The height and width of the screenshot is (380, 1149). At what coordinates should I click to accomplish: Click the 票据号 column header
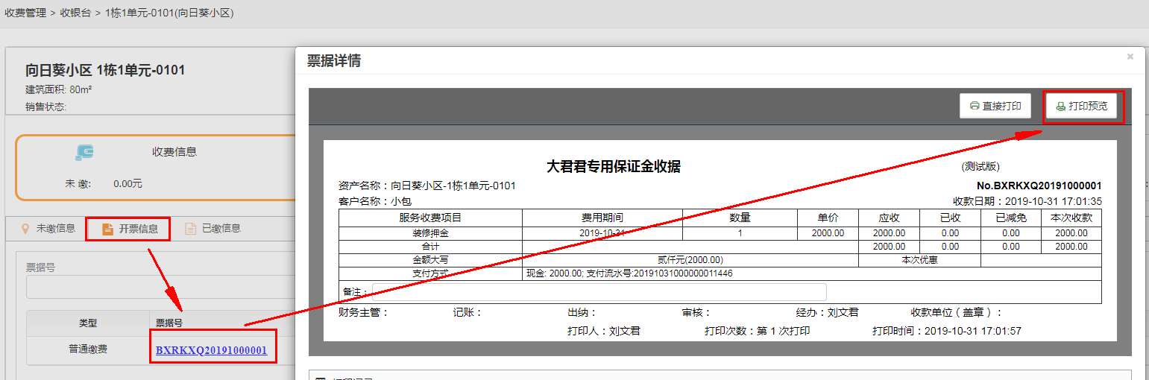click(x=169, y=323)
